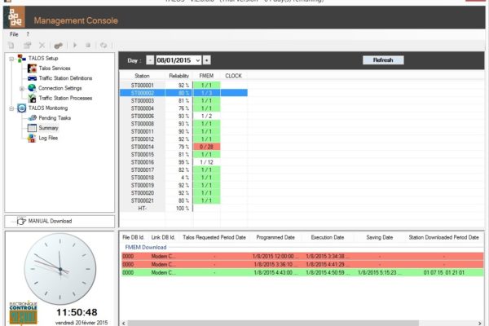Select Talos Services in the tree
Viewport: 489px width, 326px height.
tap(55, 68)
